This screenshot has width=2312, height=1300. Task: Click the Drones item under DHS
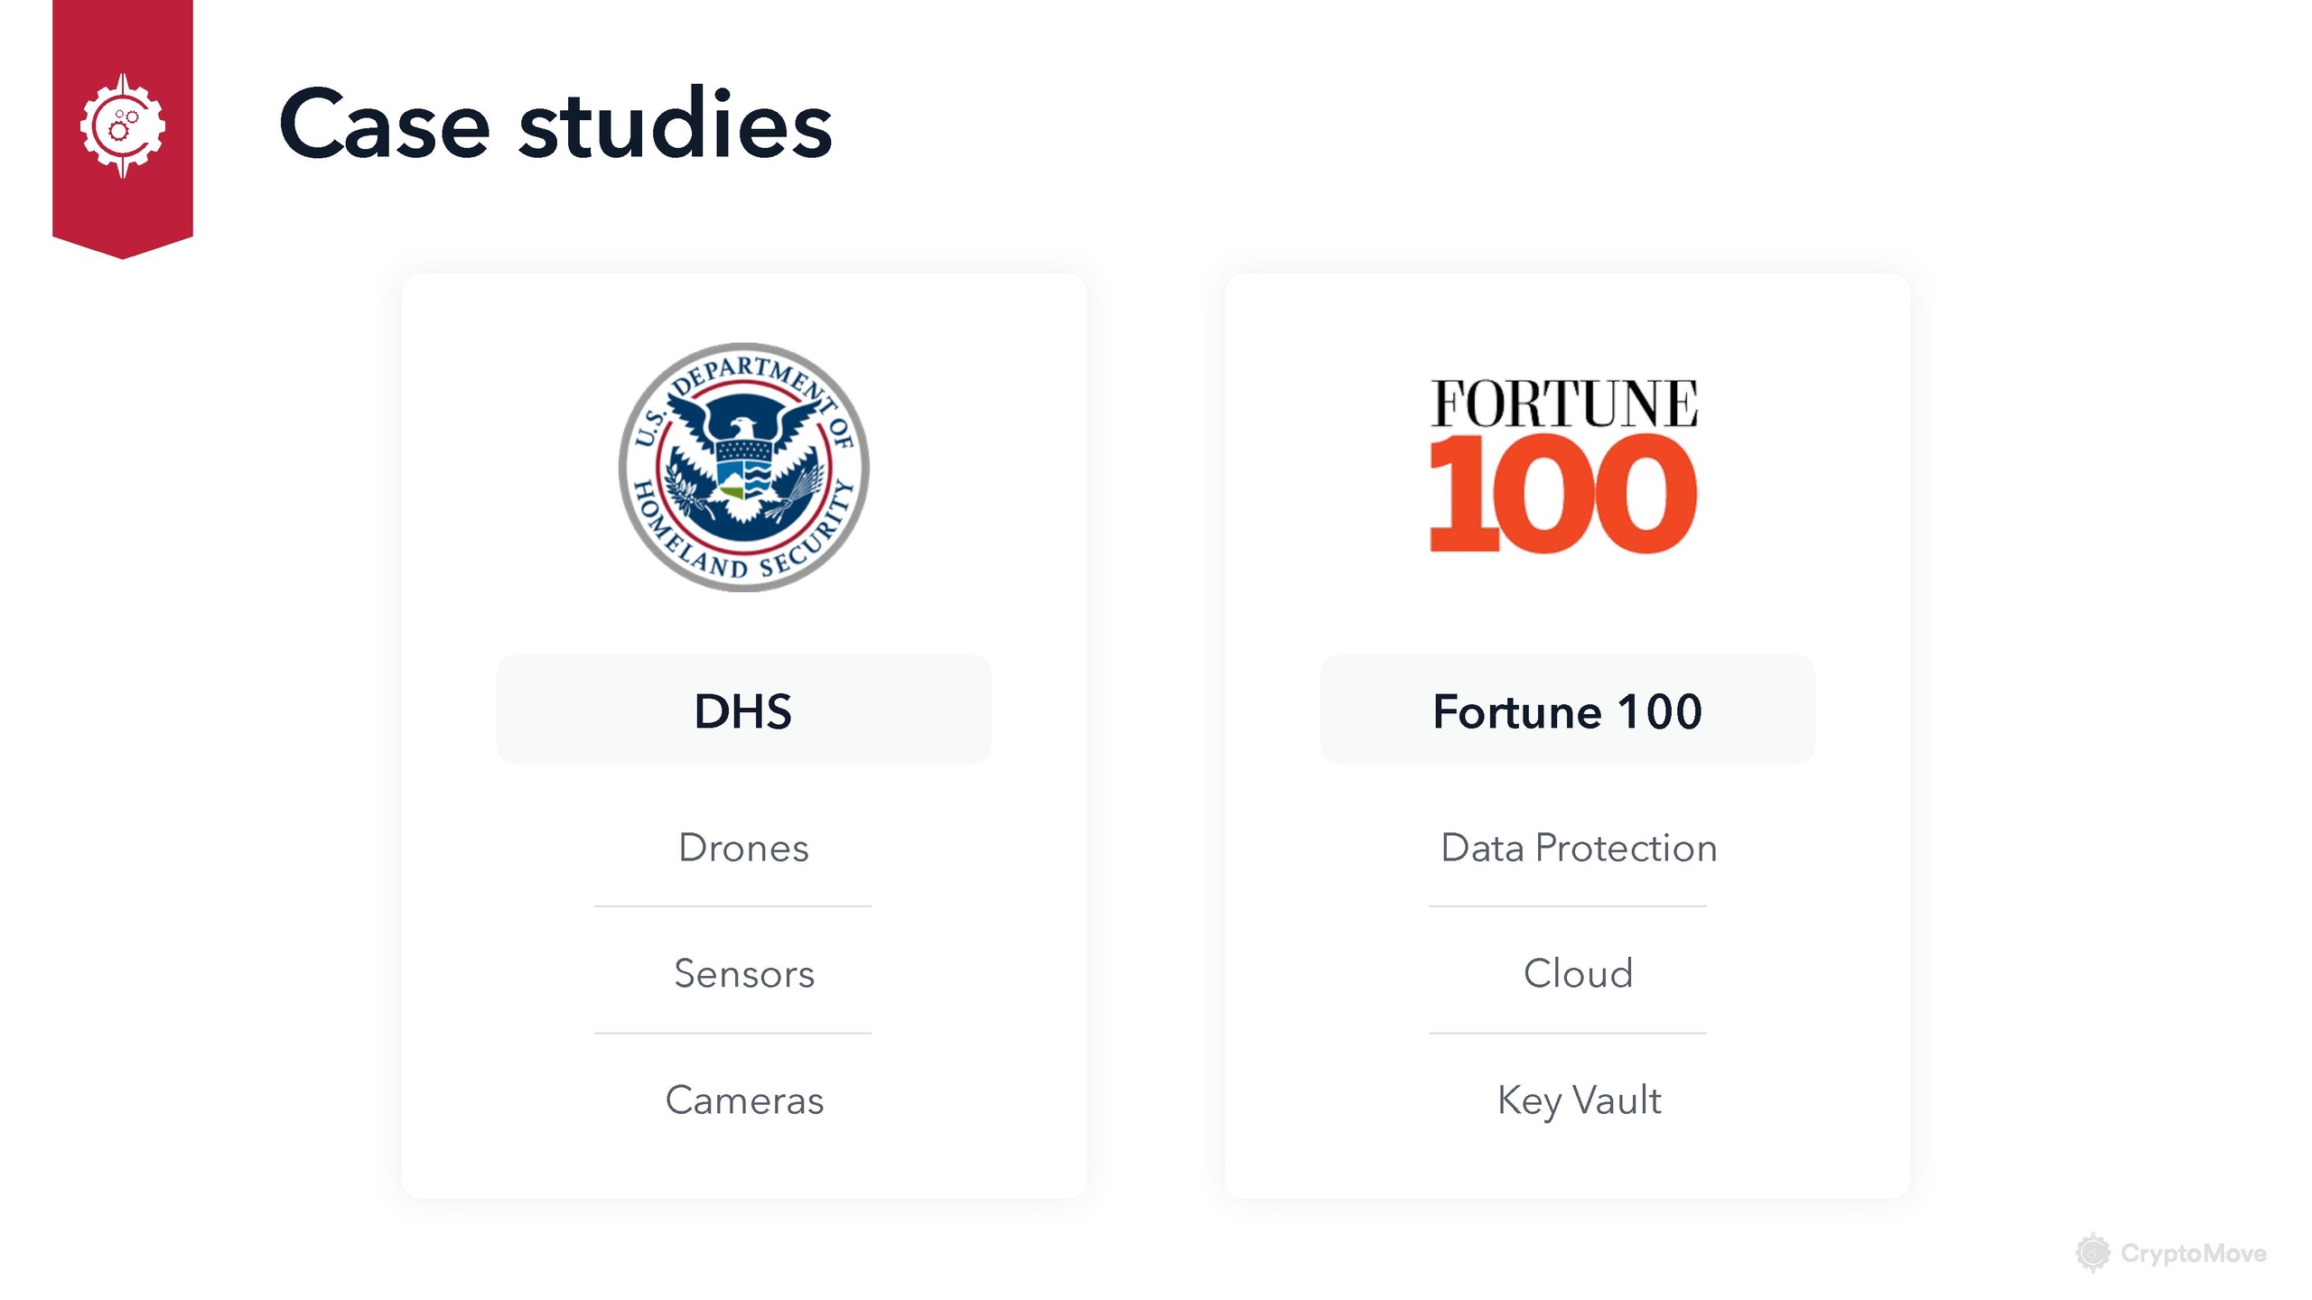tap(743, 848)
